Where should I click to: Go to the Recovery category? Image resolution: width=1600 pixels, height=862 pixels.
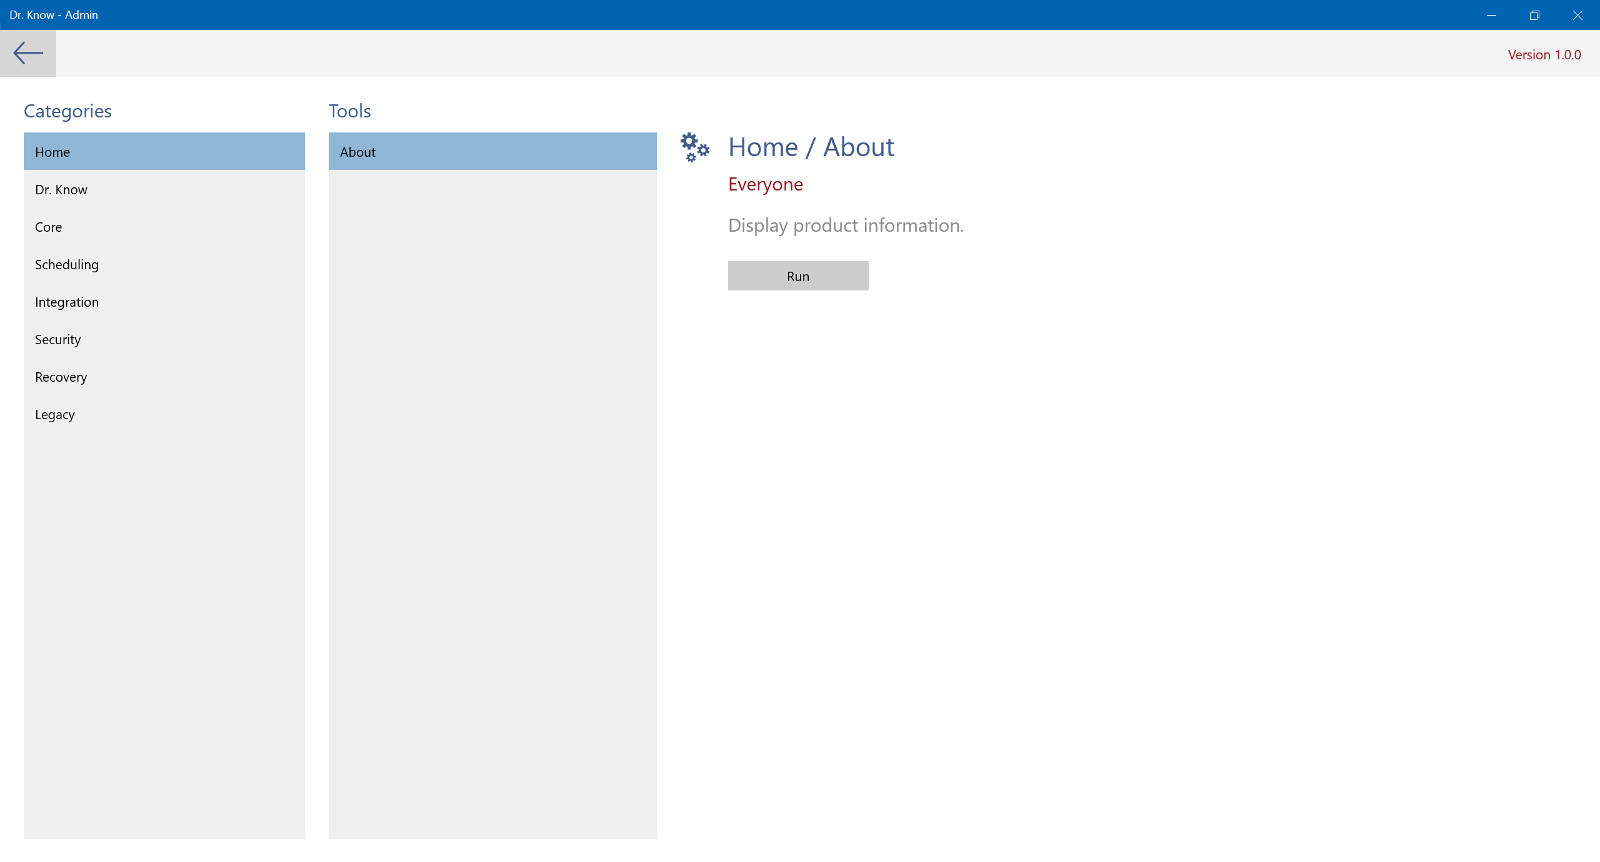pyautogui.click(x=164, y=377)
